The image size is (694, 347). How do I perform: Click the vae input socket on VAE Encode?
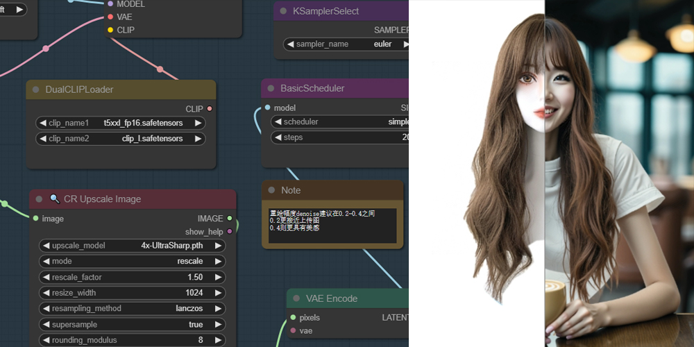293,330
